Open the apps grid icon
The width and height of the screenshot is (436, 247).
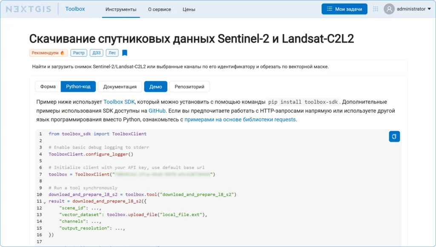tap(376, 9)
